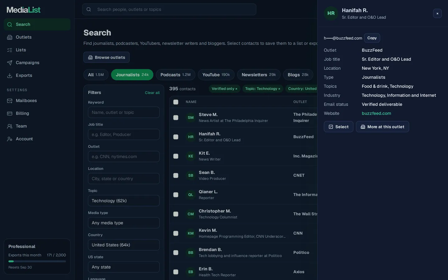Click Clear all filters link

(x=152, y=93)
